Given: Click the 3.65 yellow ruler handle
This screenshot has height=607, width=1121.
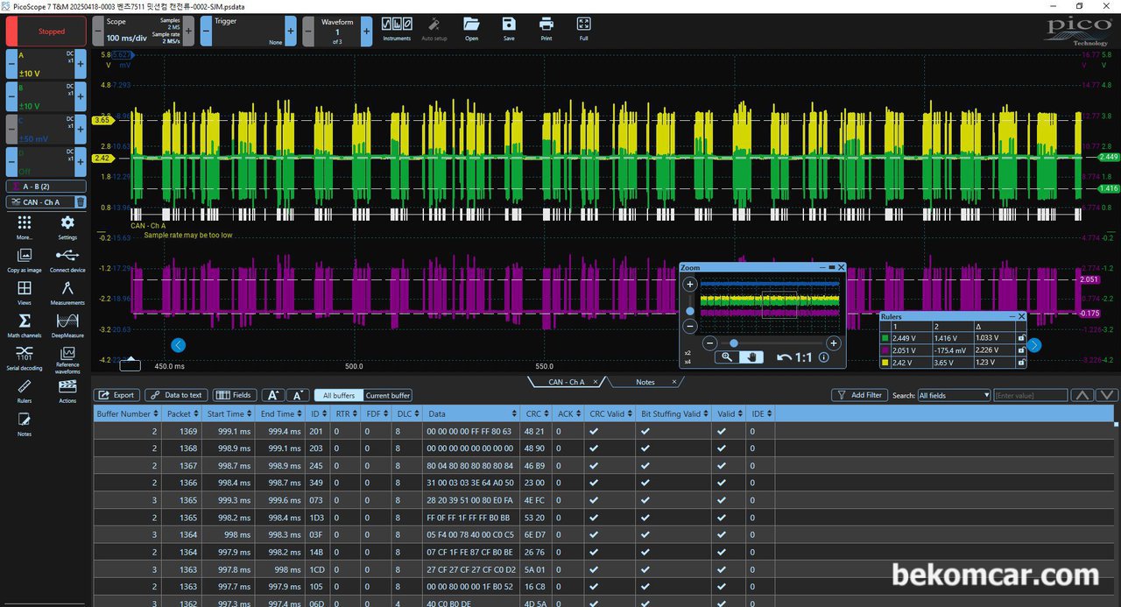Looking at the screenshot, I should [102, 120].
